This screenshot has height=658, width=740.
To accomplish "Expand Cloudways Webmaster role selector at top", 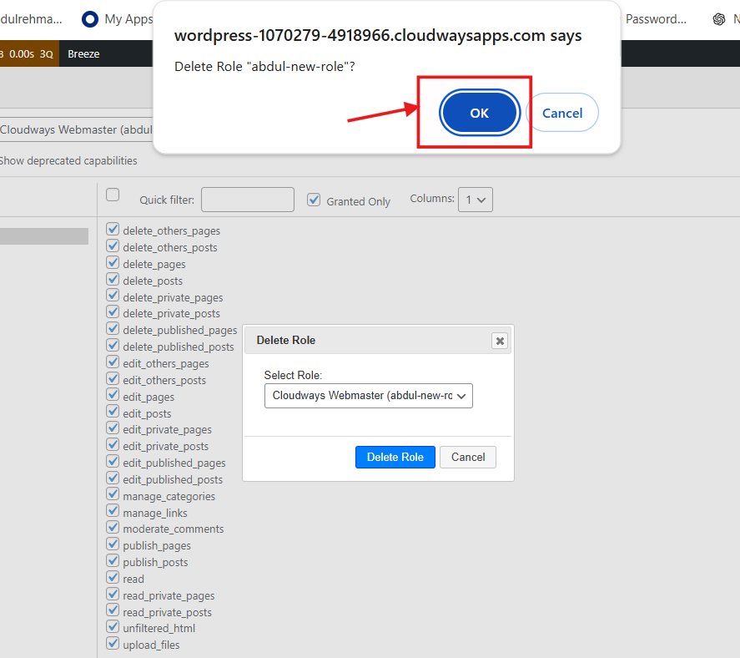I will [x=77, y=129].
